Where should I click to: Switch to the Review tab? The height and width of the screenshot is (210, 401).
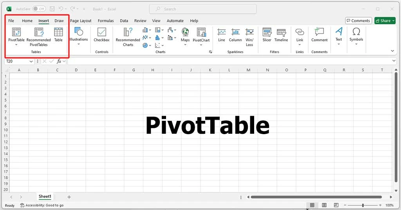pyautogui.click(x=140, y=21)
